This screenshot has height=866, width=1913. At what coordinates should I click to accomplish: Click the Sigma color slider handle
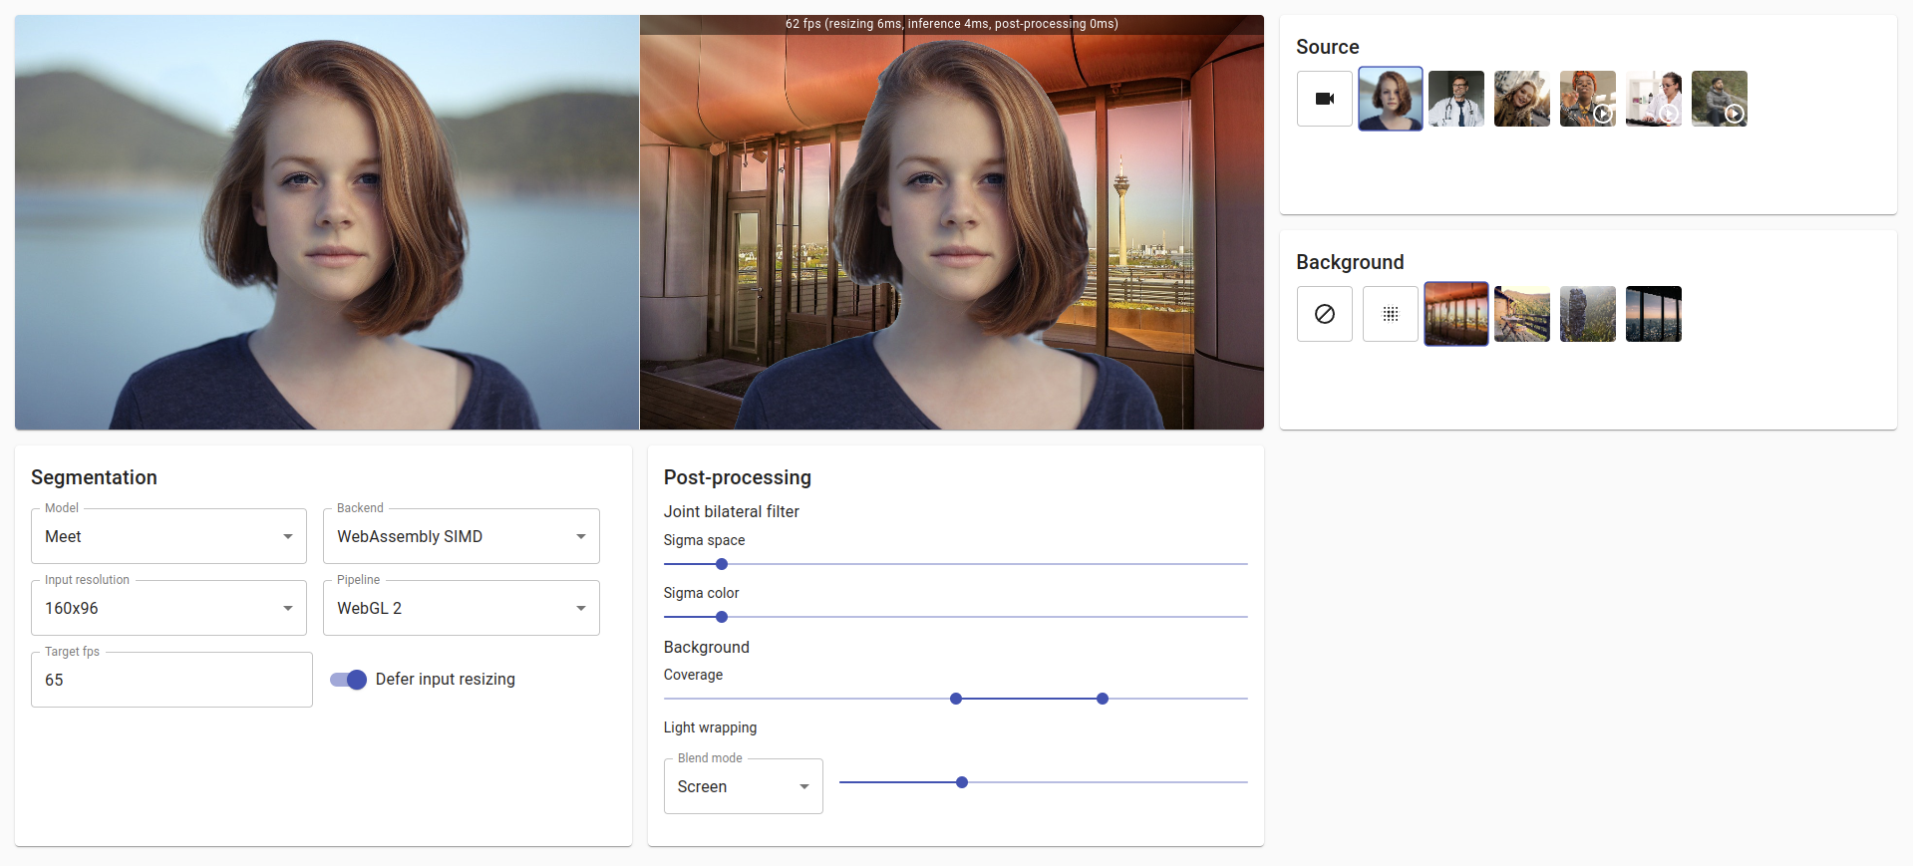coord(722,617)
